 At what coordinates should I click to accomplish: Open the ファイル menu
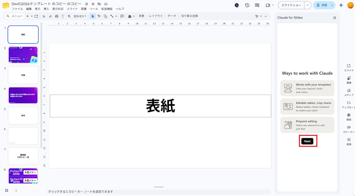[17, 9]
